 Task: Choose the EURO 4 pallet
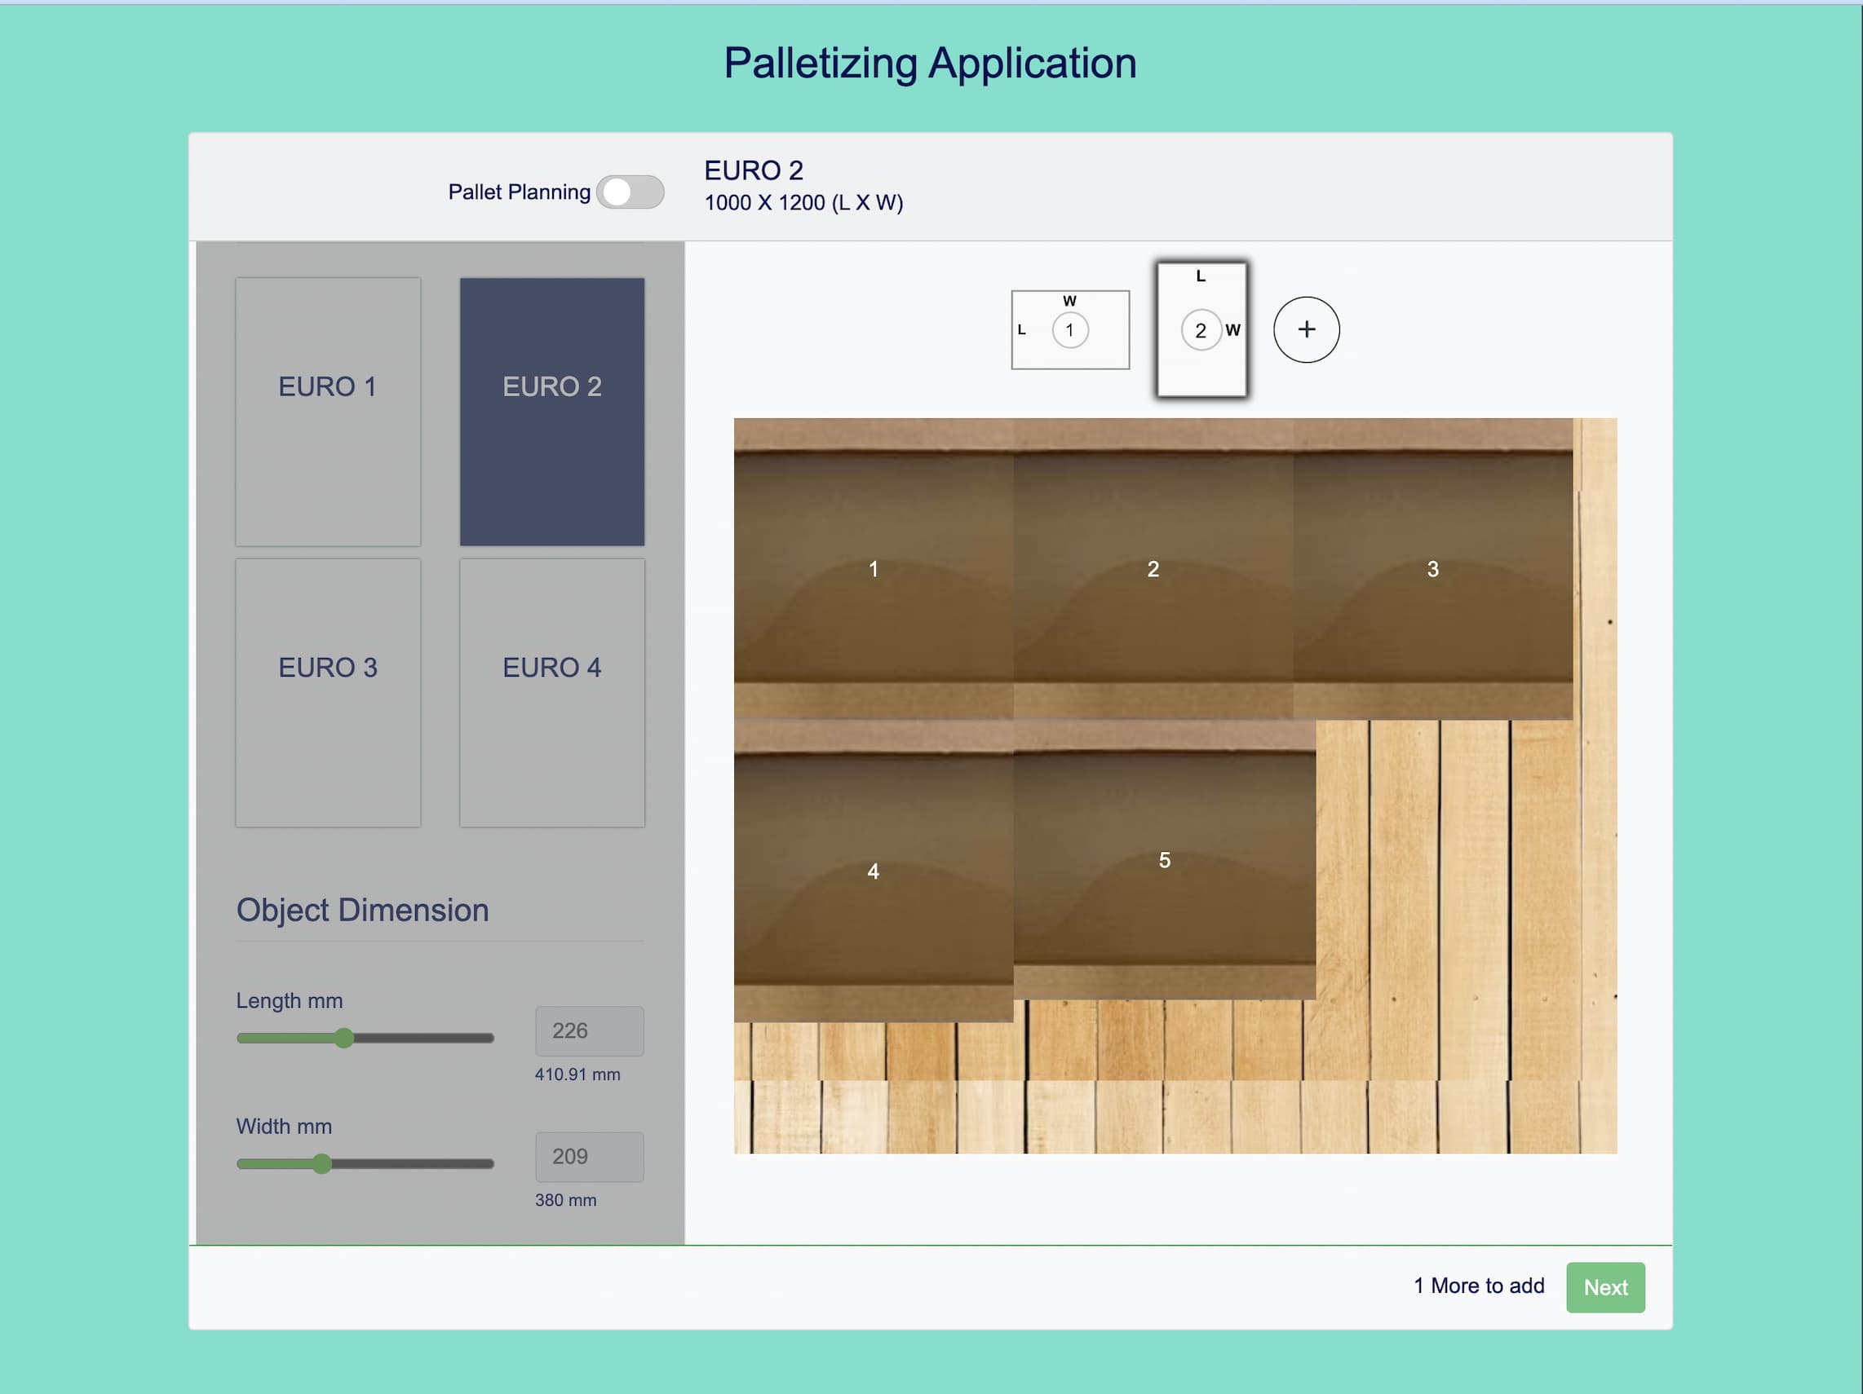click(x=551, y=692)
